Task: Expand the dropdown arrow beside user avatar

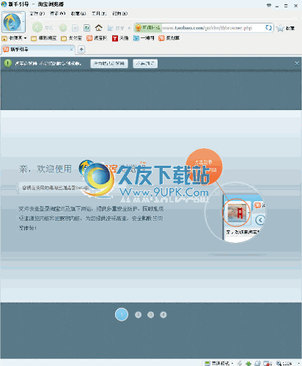Action: point(23,22)
